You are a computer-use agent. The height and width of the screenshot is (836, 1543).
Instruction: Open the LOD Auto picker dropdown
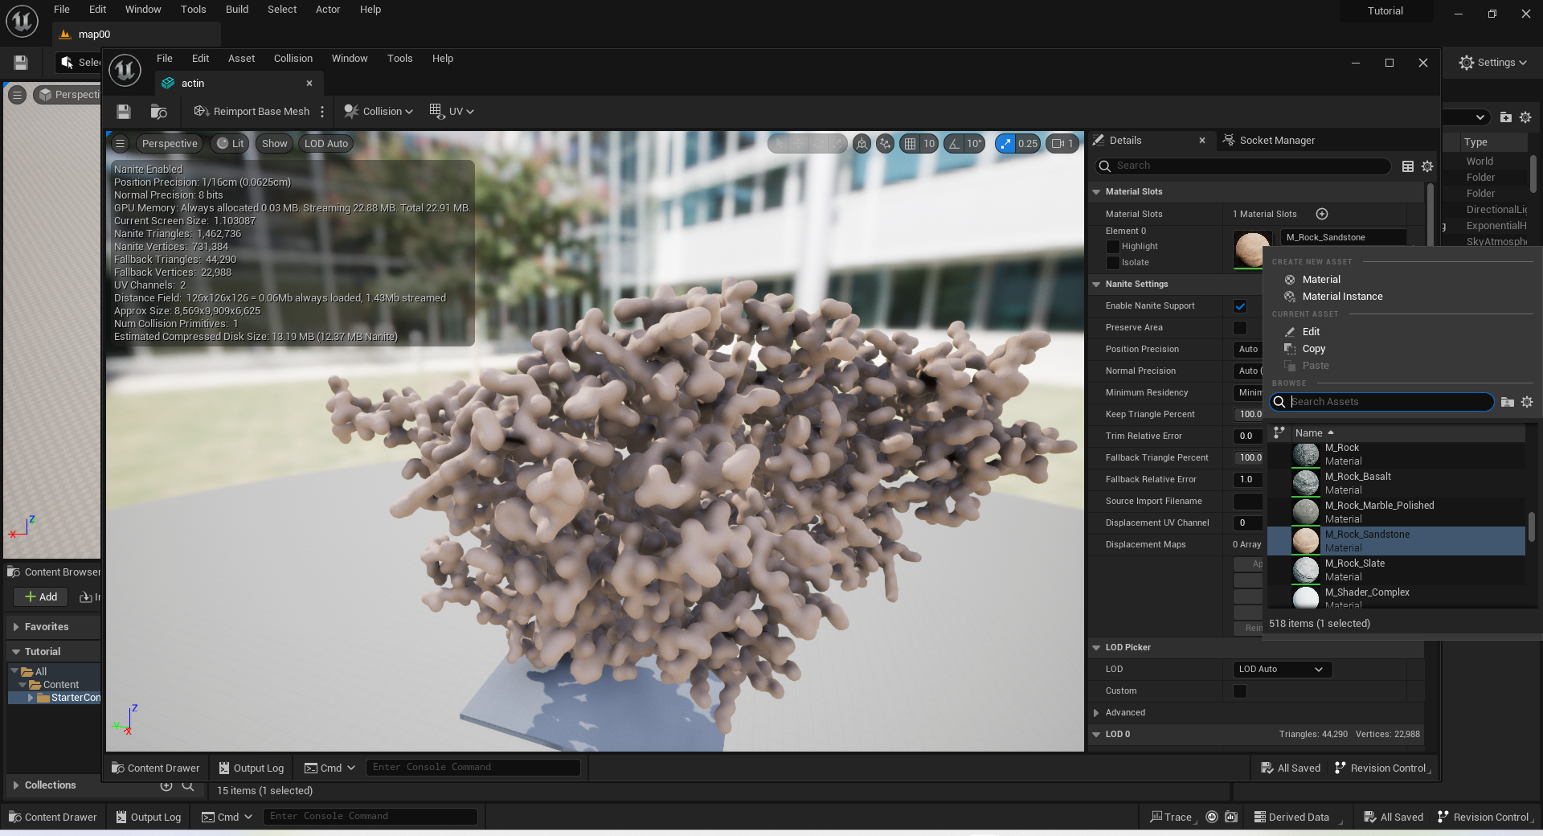click(1282, 670)
